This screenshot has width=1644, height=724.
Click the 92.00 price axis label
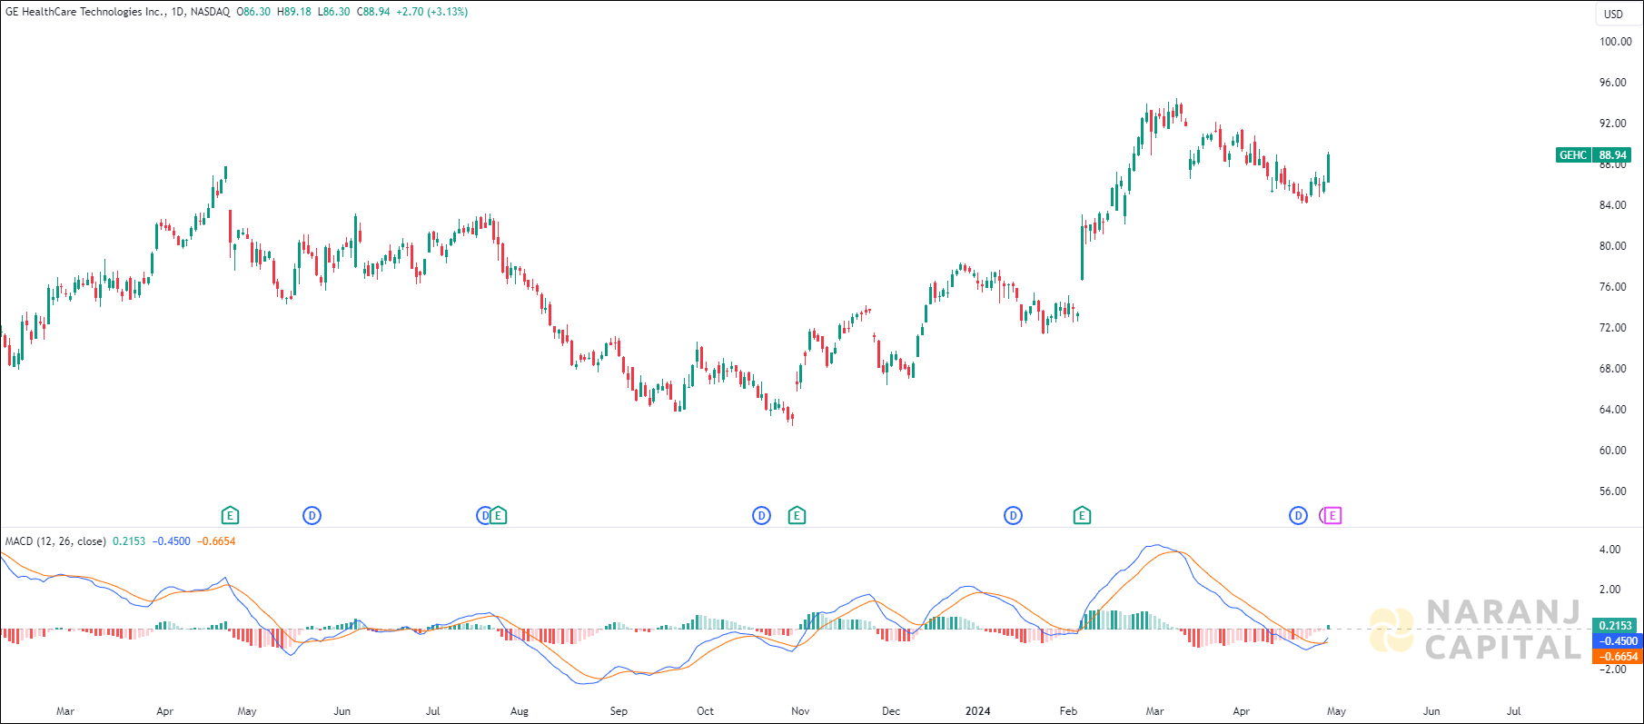1613,124
